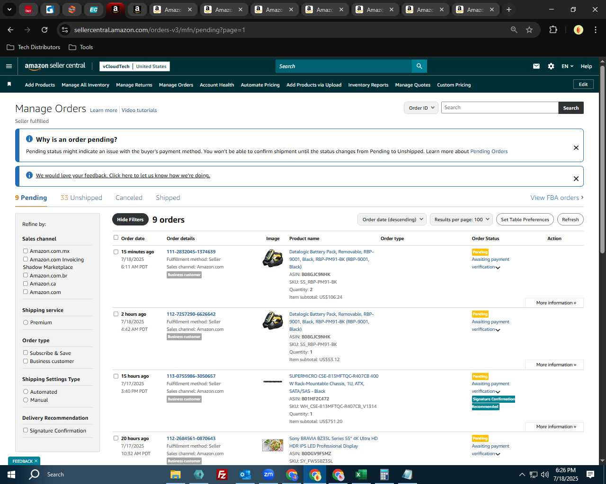Close the FEEDBACK tab's x icon

coord(36,461)
